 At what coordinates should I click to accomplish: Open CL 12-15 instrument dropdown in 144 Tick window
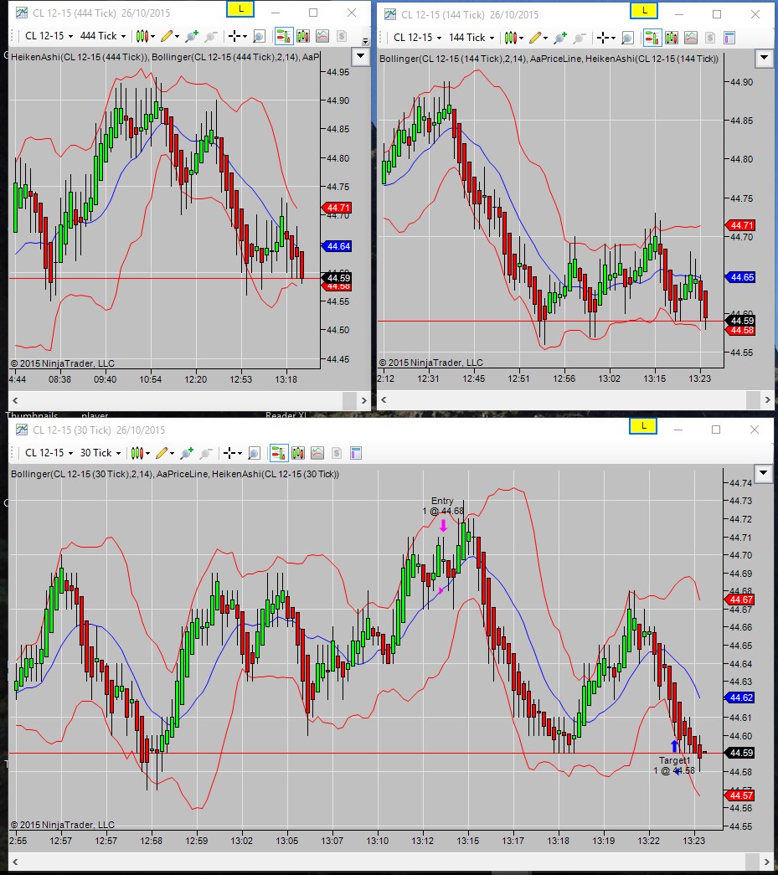click(x=417, y=38)
